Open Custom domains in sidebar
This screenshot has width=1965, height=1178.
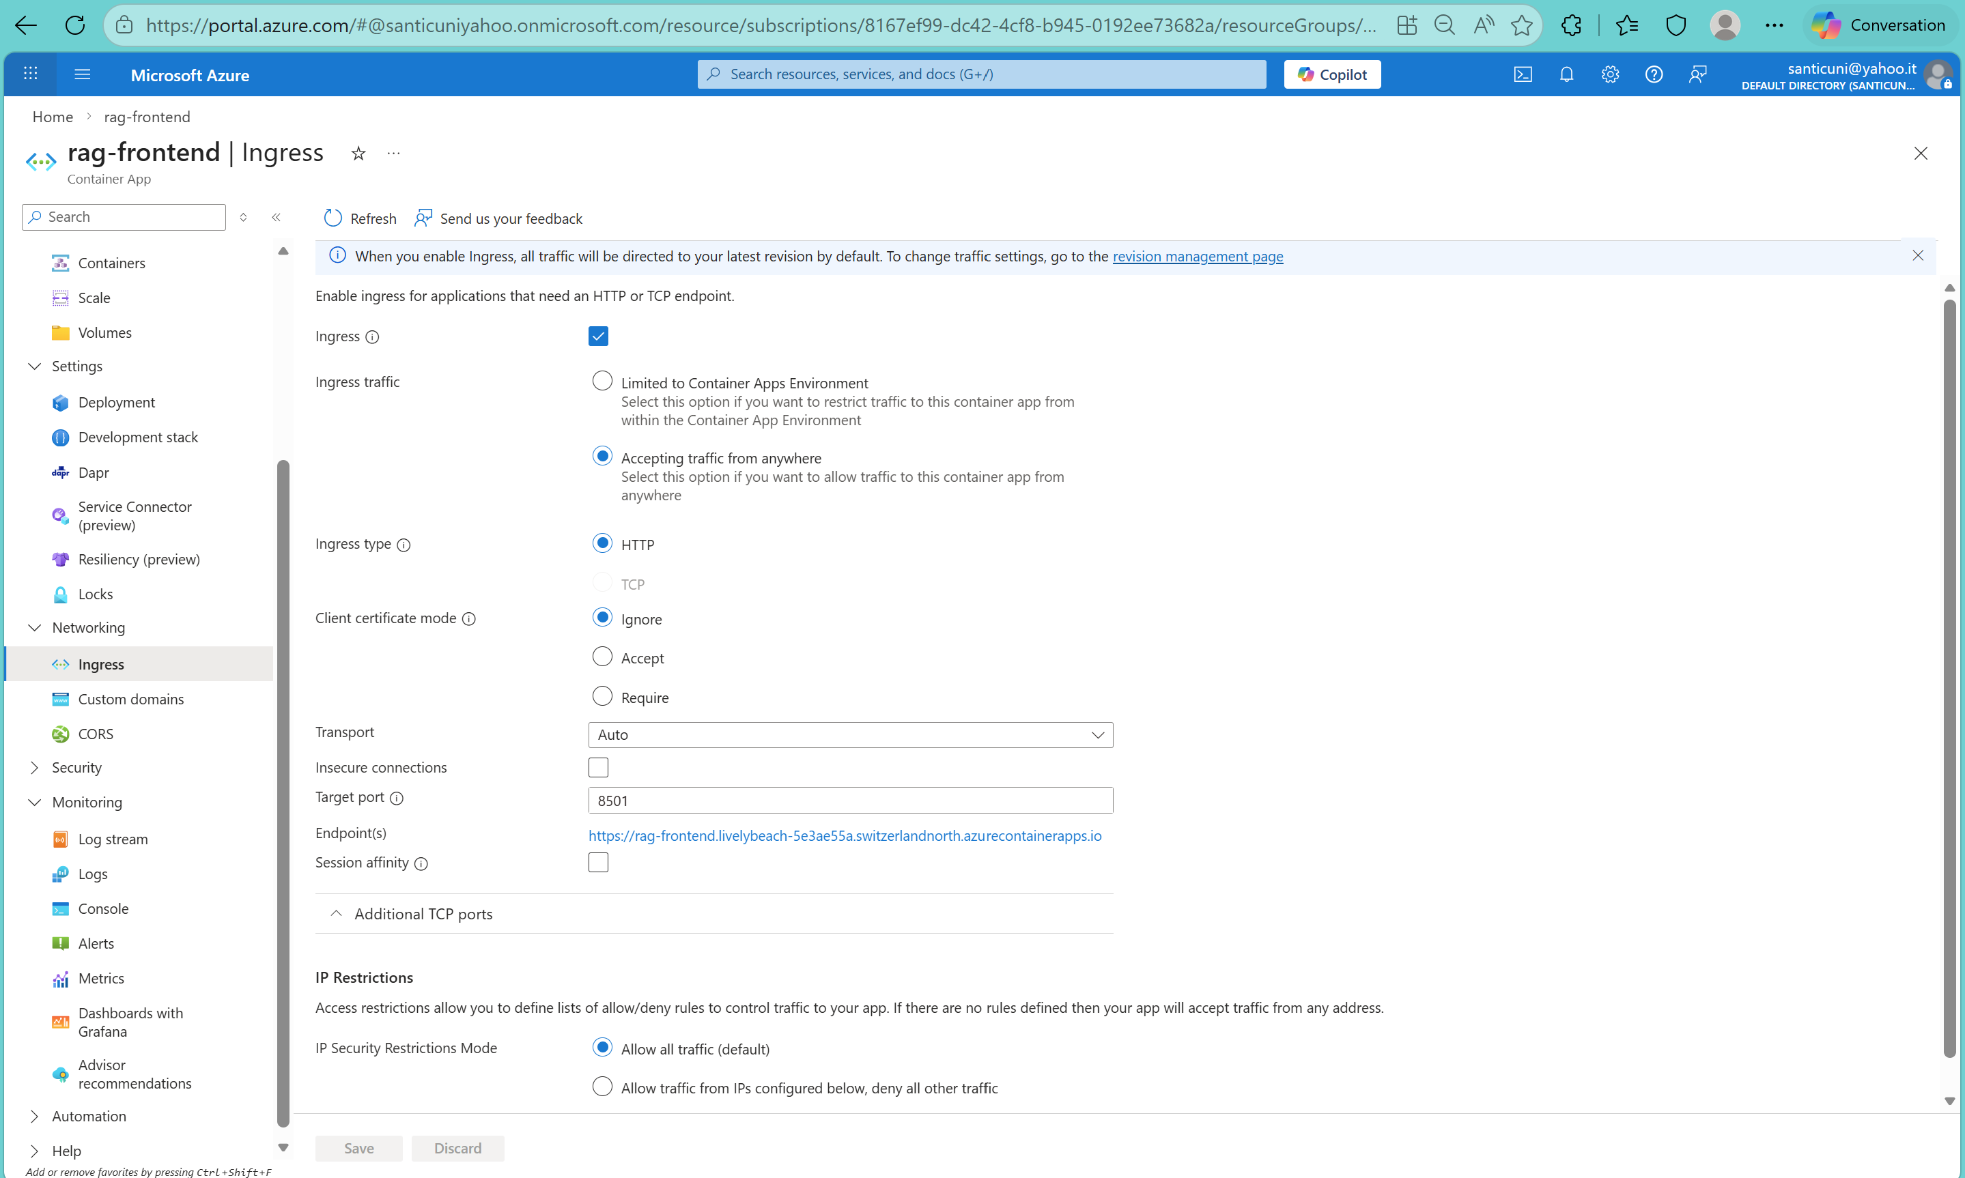pos(130,700)
